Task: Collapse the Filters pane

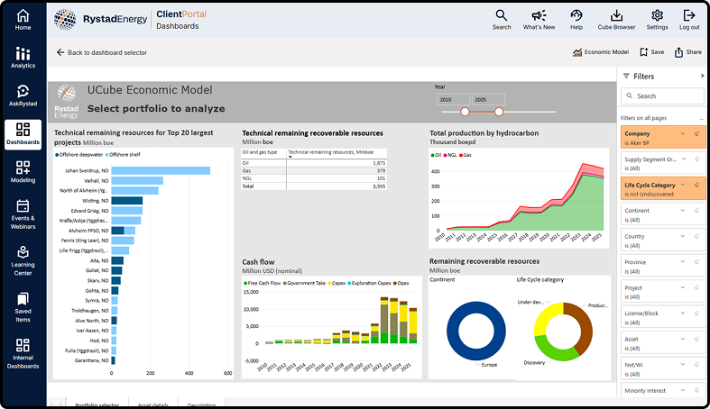Action: coord(702,77)
